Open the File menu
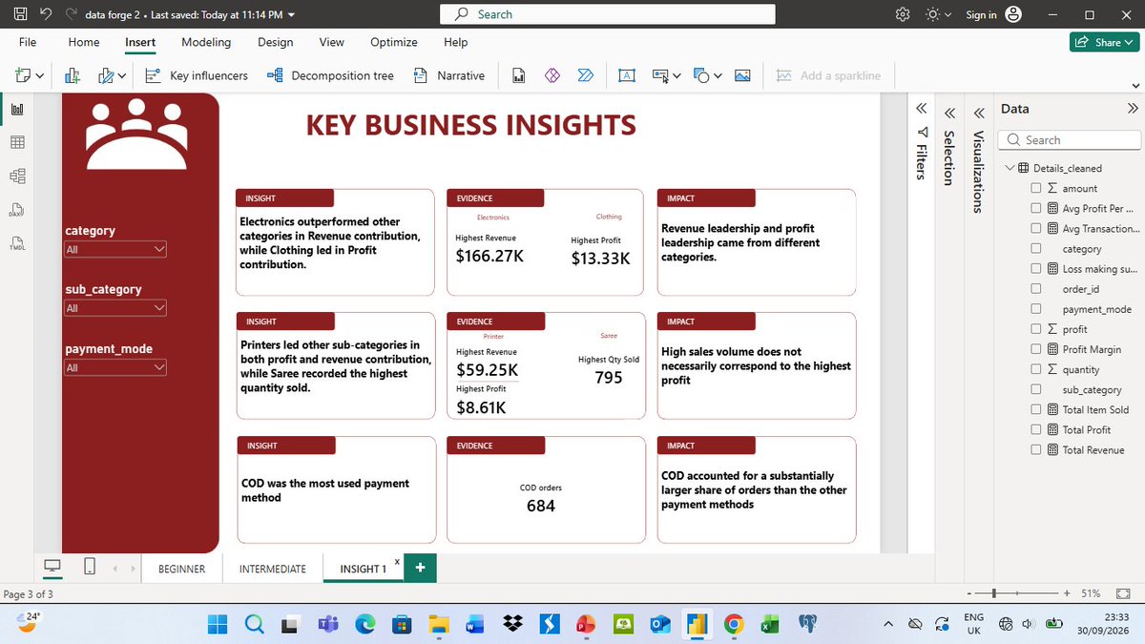The width and height of the screenshot is (1145, 644). click(28, 42)
